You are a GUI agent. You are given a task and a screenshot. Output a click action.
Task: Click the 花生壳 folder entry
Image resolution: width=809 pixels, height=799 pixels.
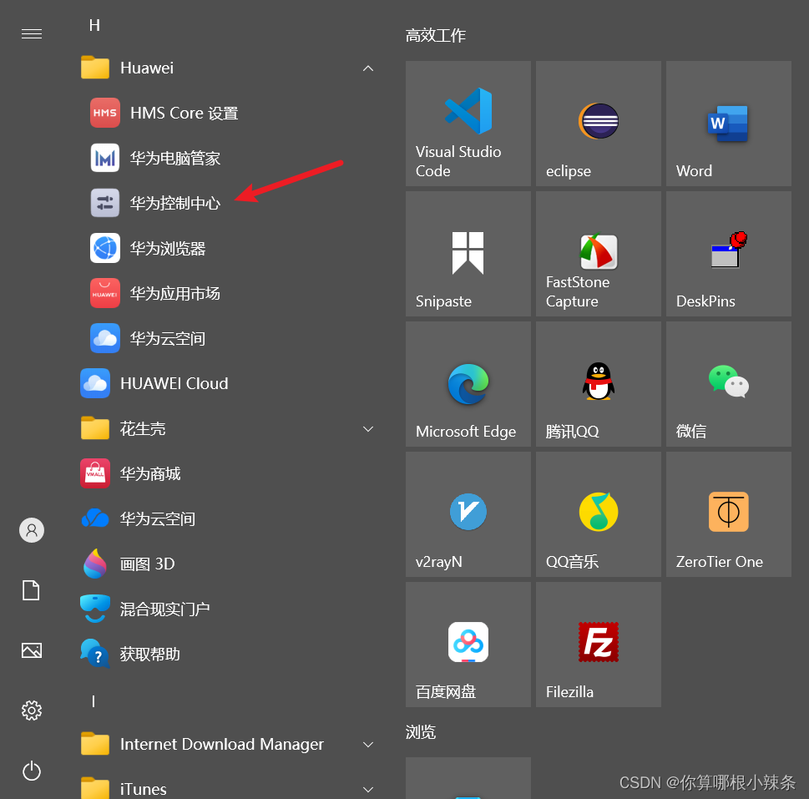click(227, 428)
